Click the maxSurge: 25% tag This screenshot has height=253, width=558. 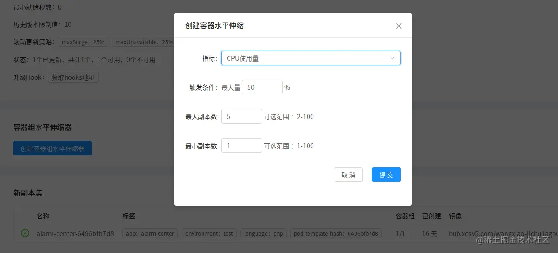tap(83, 42)
